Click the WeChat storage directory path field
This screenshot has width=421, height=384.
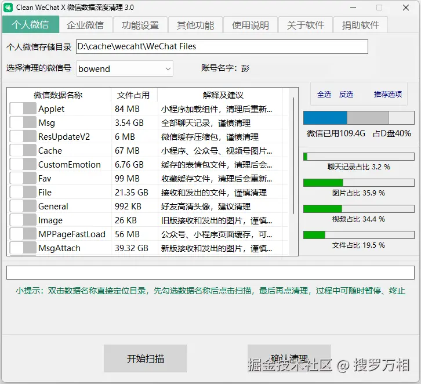[222, 47]
